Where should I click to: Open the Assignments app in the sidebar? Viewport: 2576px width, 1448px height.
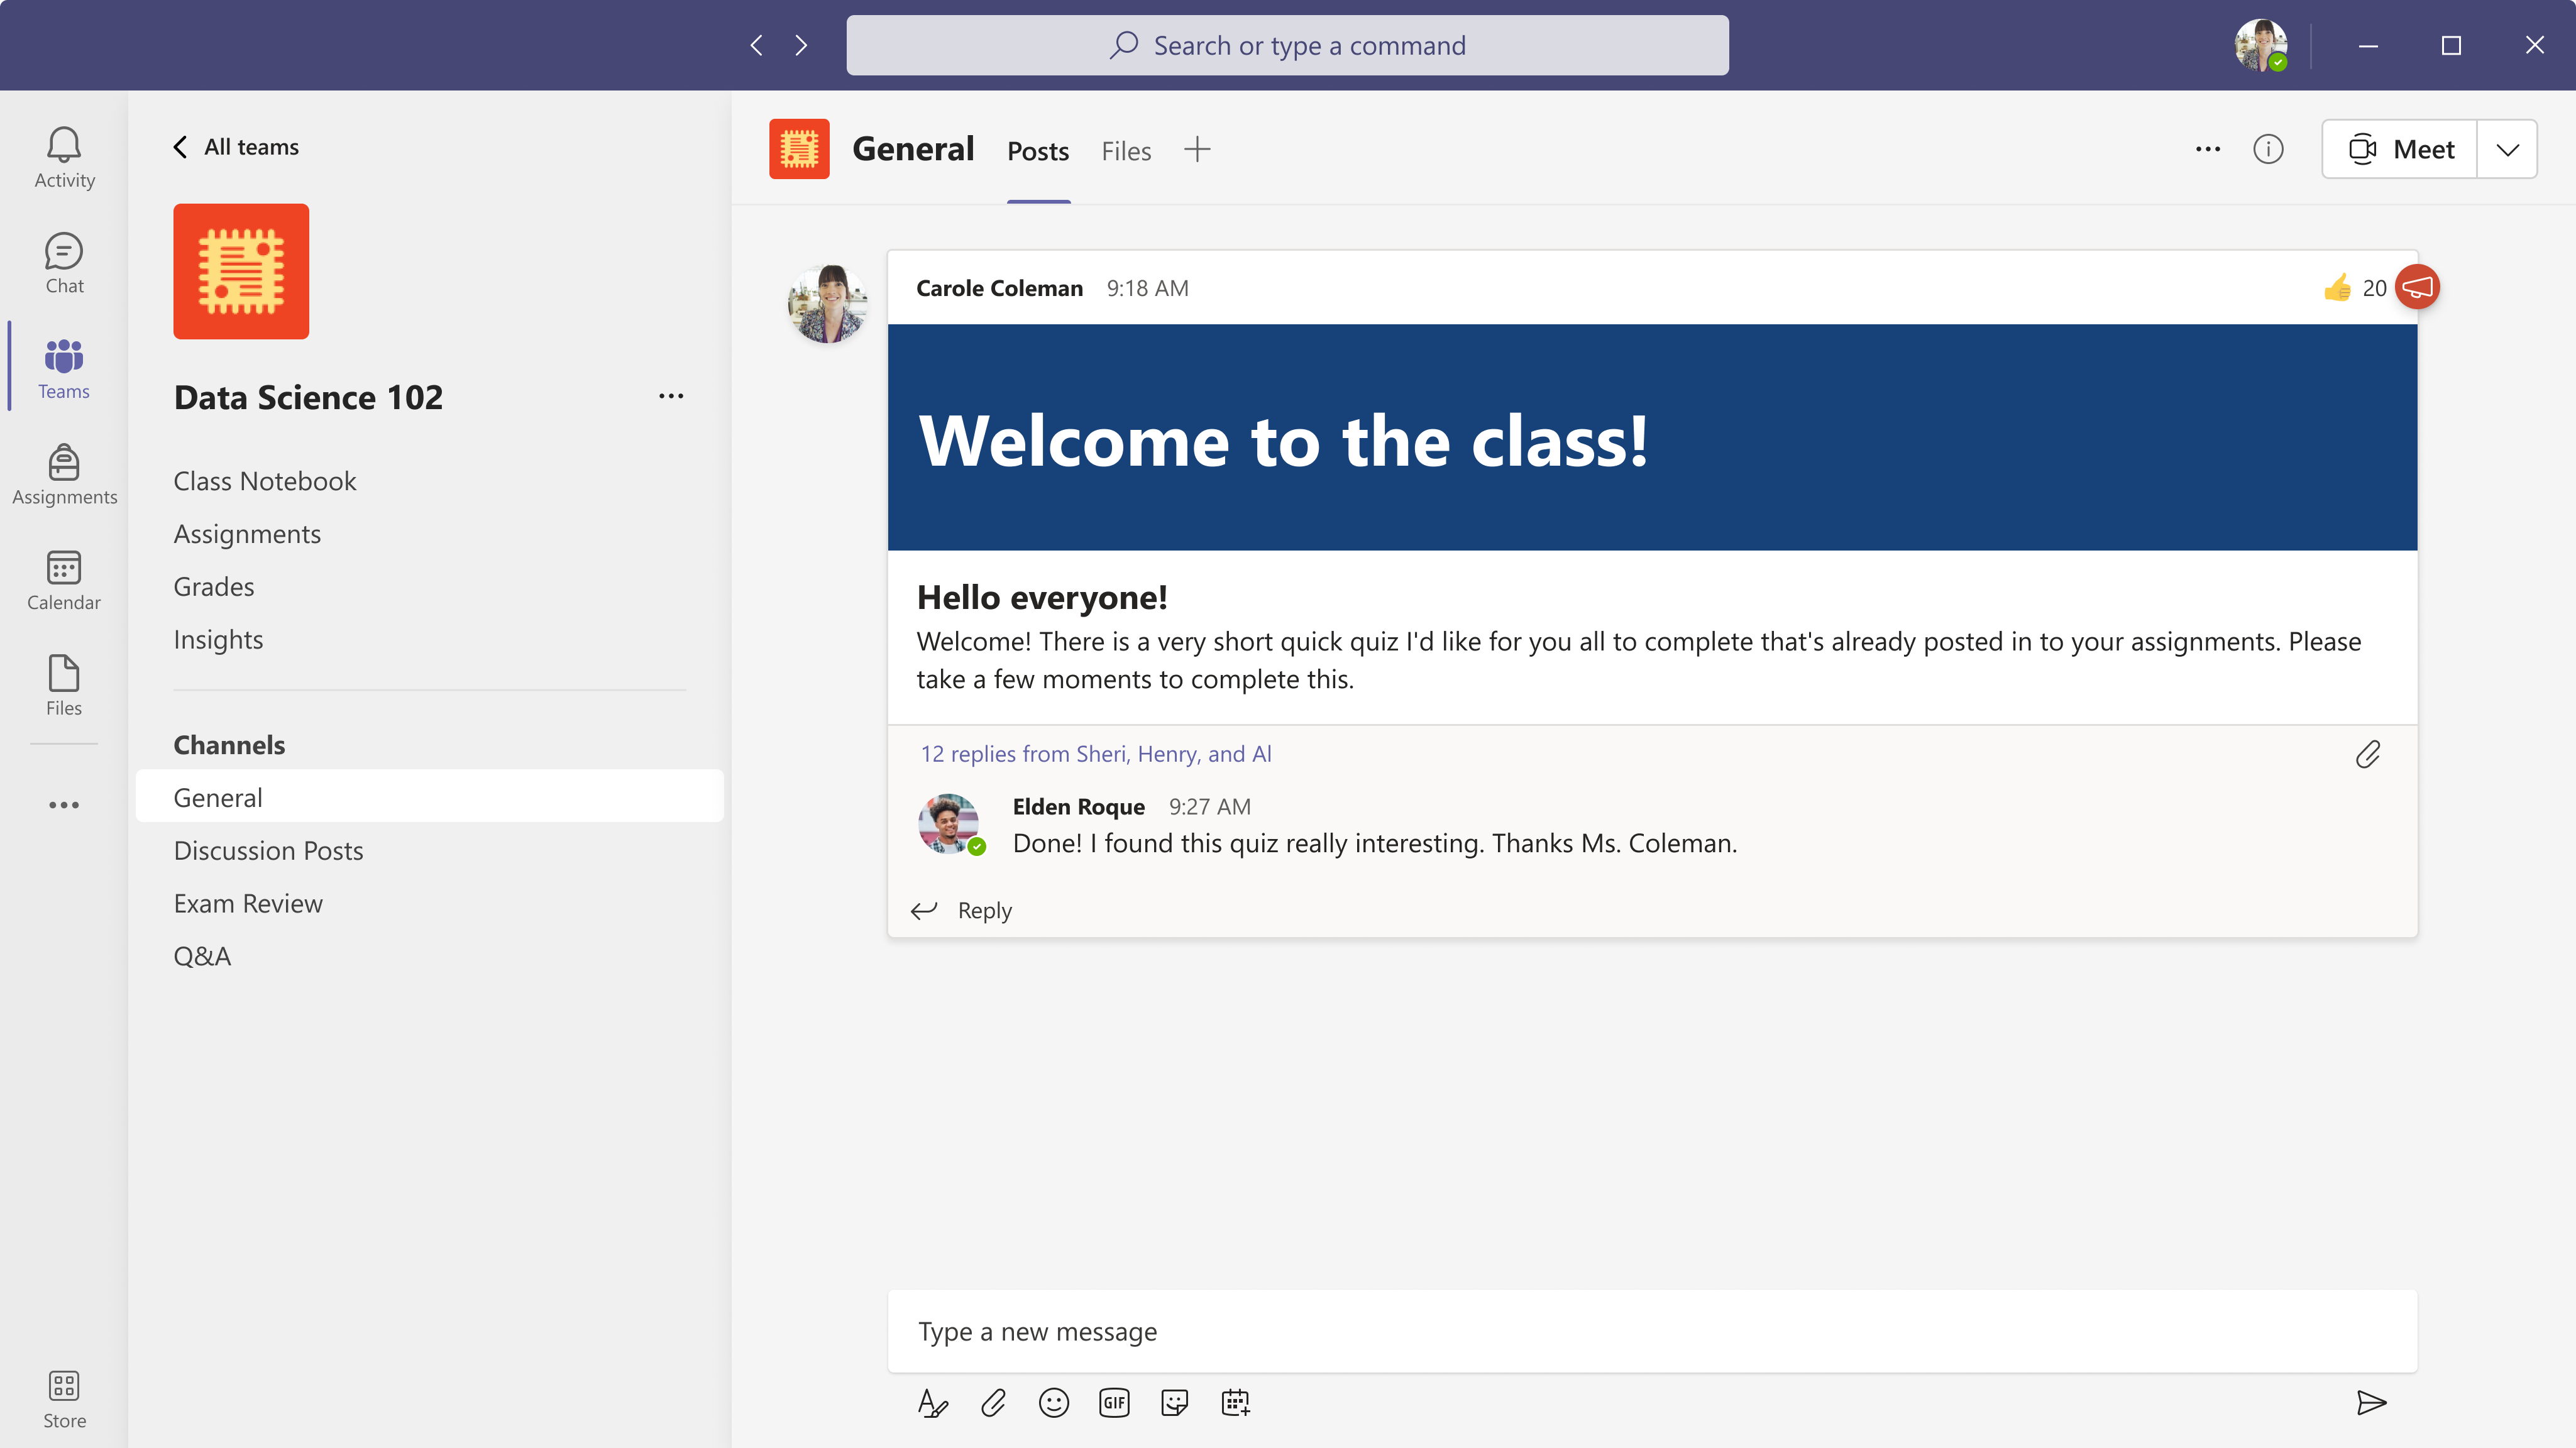[x=63, y=474]
